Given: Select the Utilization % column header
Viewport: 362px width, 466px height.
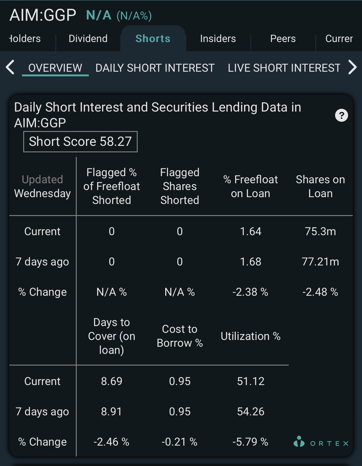Looking at the screenshot, I should pyautogui.click(x=251, y=336).
